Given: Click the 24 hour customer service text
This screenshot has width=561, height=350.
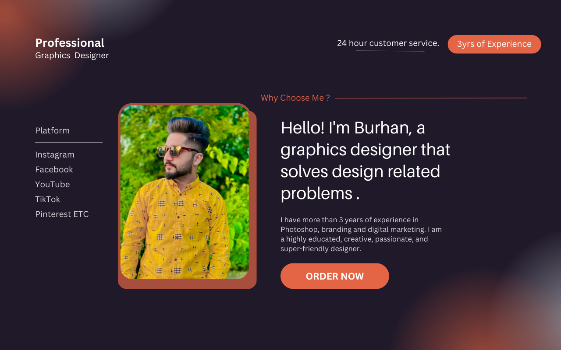Looking at the screenshot, I should point(388,43).
